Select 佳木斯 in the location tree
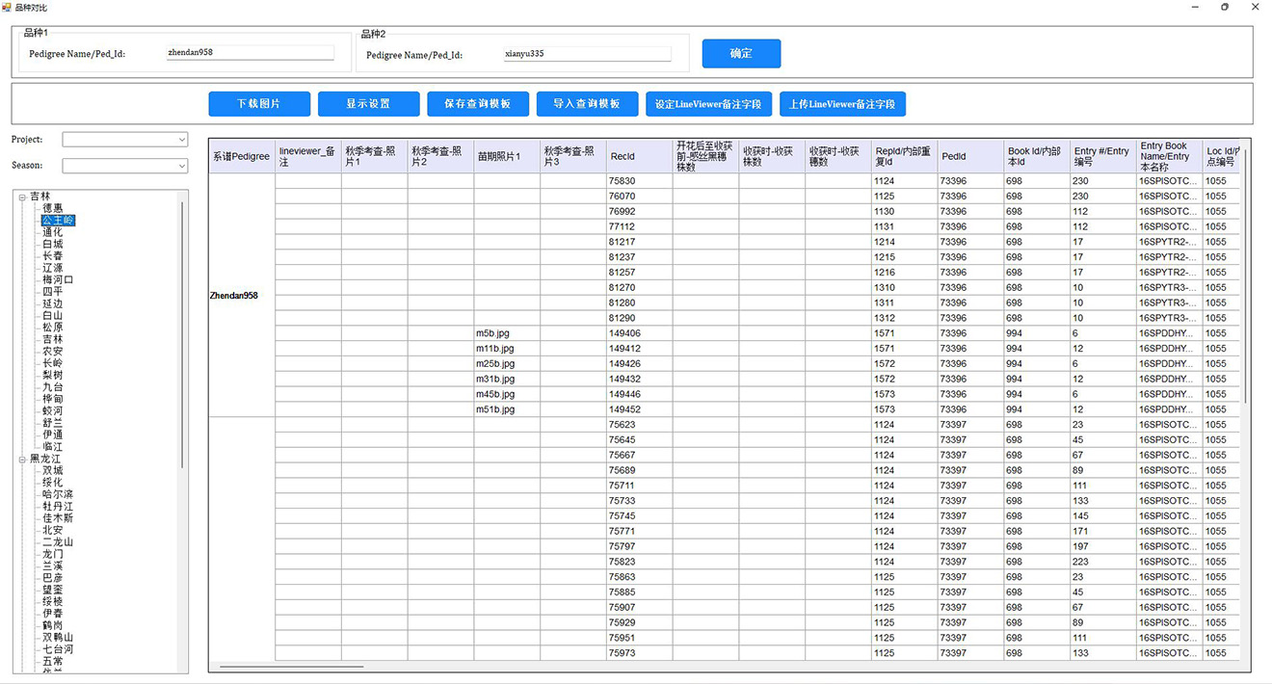 click(58, 518)
